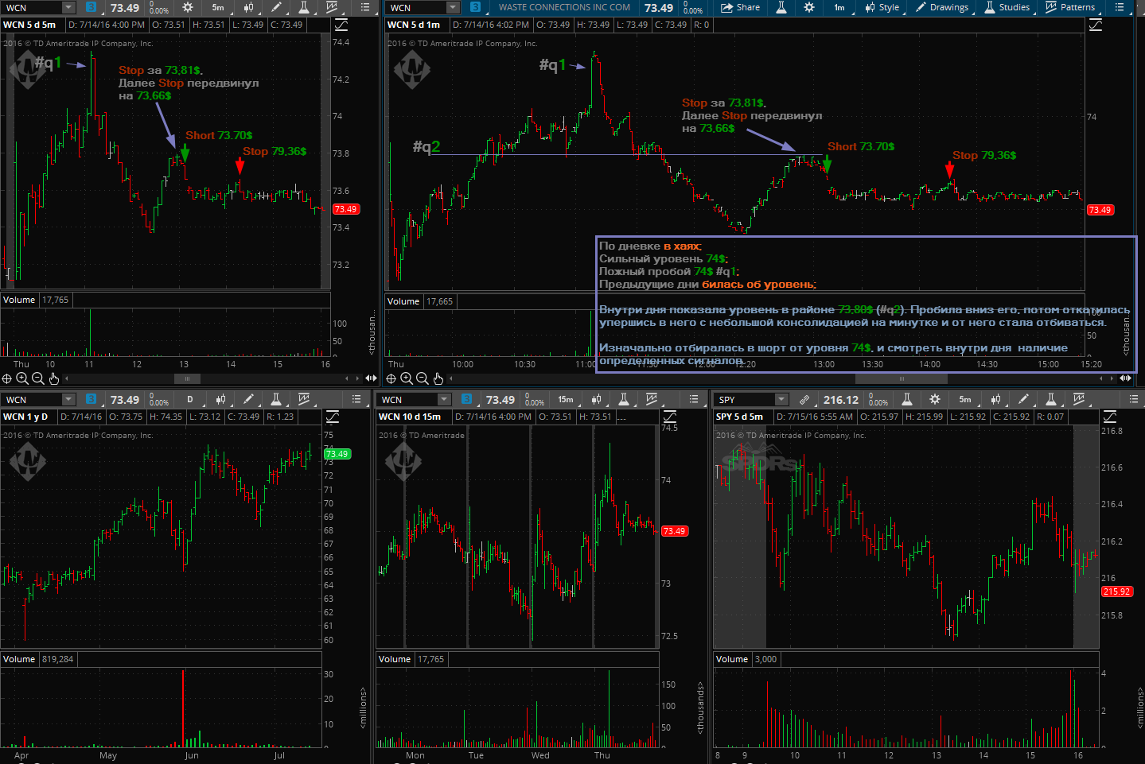Viewport: 1145px width, 764px height.
Task: Open patterns icon in SPY chart
Action: [x=1079, y=399]
